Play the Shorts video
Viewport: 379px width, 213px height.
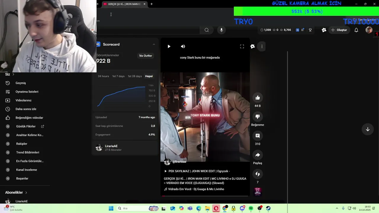coord(169,46)
